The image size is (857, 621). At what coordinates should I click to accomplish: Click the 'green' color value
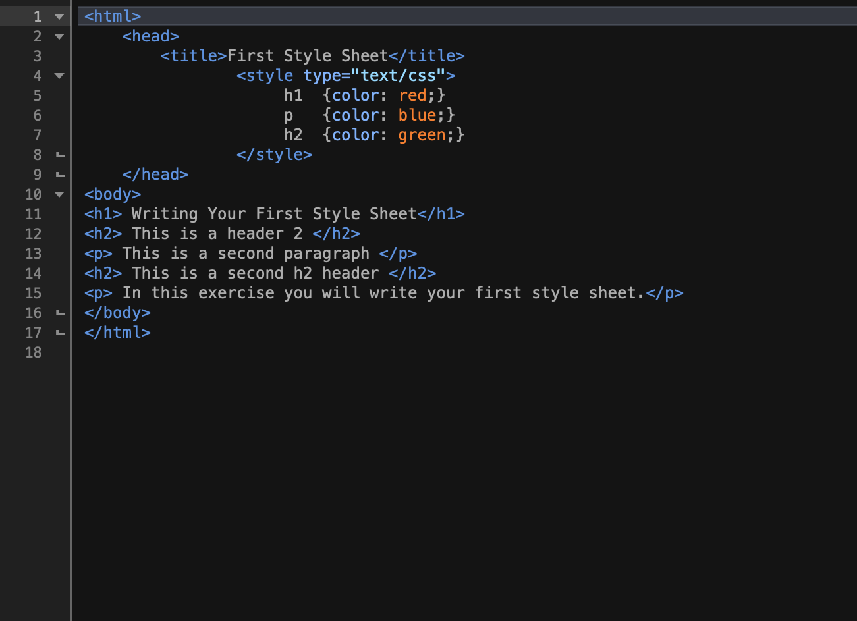[x=422, y=135]
